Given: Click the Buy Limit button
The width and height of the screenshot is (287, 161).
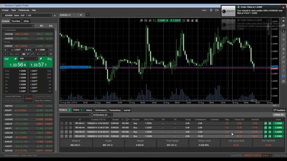Looking at the screenshot, I should coord(42,54).
